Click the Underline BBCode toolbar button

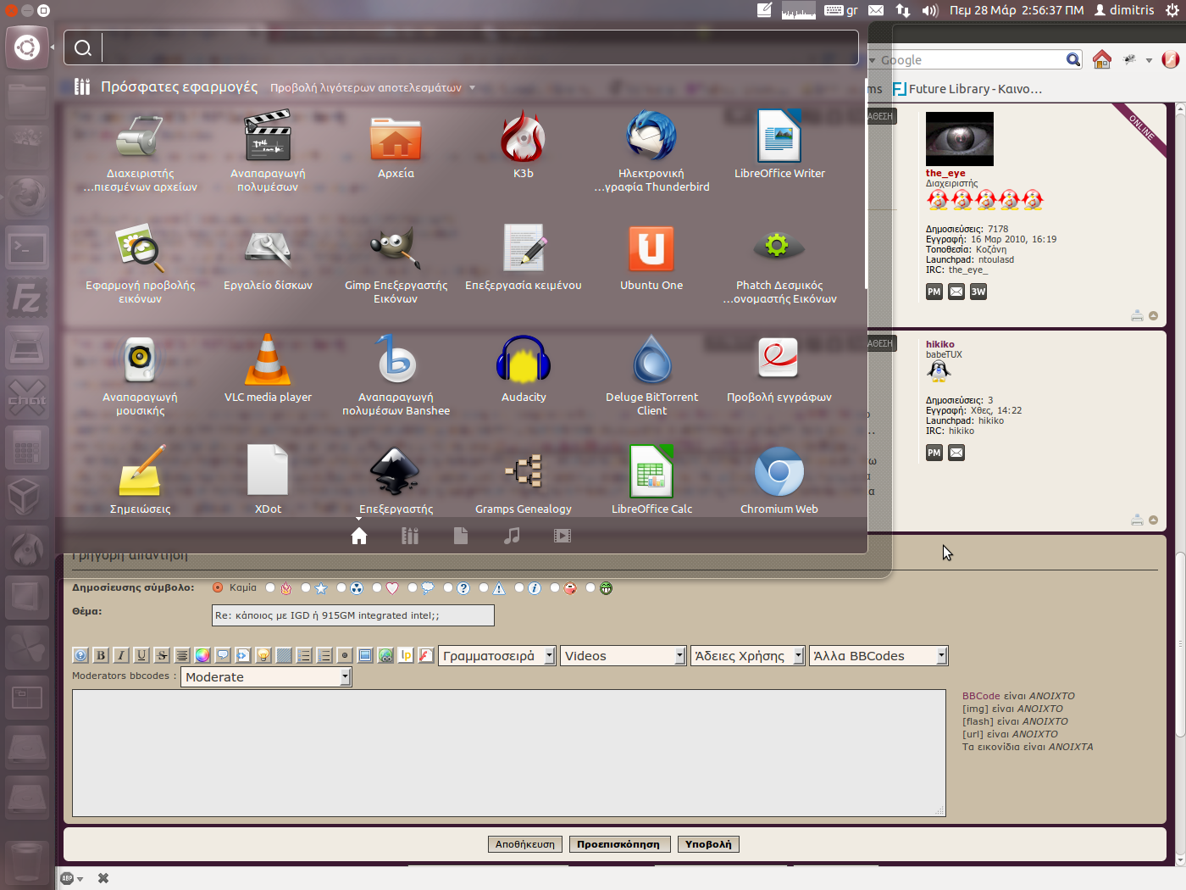coord(141,655)
